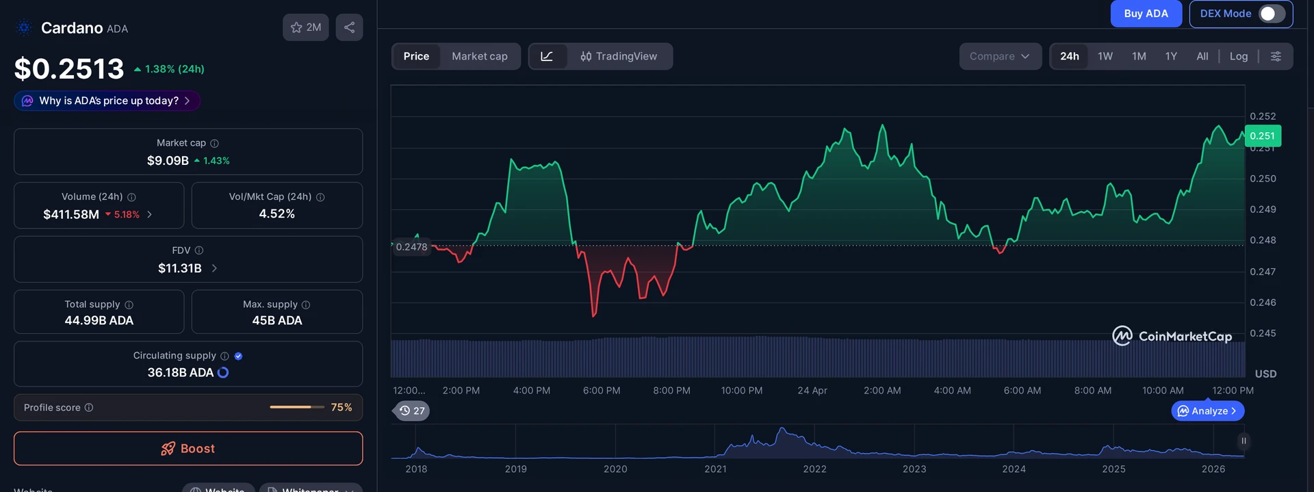Click the history events badge showing 27
1314x492 pixels.
(x=412, y=411)
